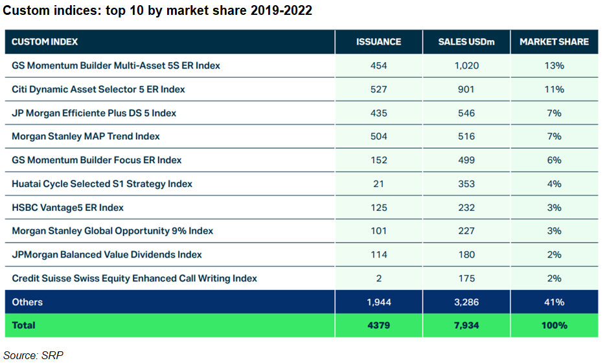607x363 pixels.
Task: Select HSBC Vantage5 market share 3%
Action: click(x=554, y=208)
